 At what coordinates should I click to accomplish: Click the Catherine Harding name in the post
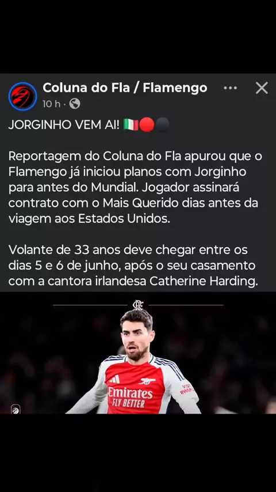[204, 282]
